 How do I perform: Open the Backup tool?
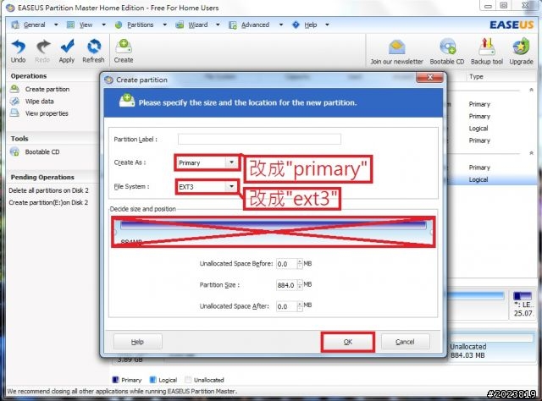pos(487,52)
